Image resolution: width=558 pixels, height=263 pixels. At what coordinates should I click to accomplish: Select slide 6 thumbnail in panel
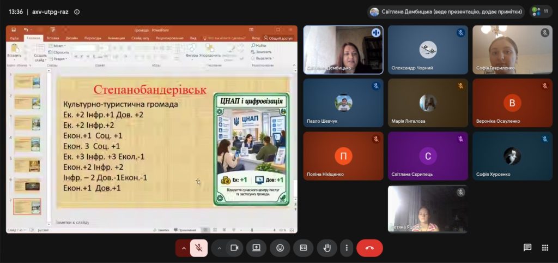27,186
